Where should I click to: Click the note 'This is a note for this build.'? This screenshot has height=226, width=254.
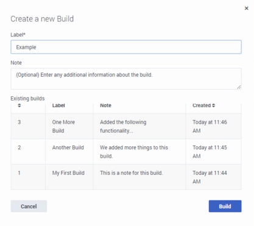[132, 173]
